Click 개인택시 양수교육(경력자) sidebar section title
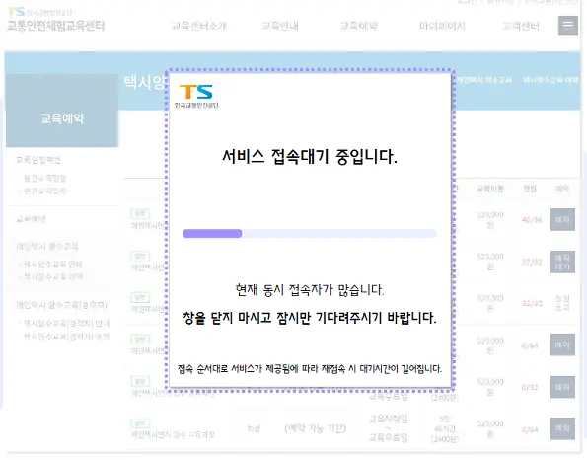 tap(61, 305)
